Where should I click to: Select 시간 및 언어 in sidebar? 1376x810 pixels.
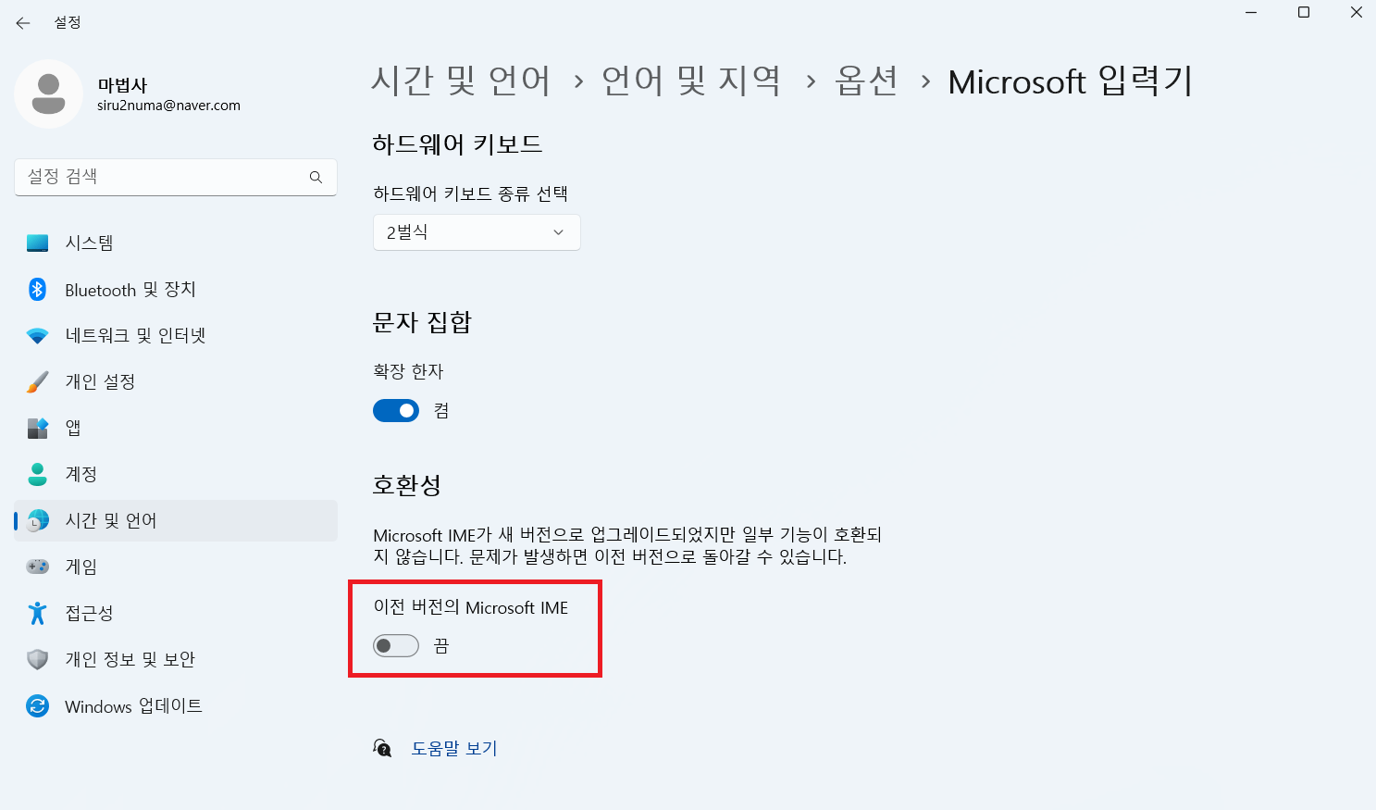pyautogui.click(x=176, y=521)
